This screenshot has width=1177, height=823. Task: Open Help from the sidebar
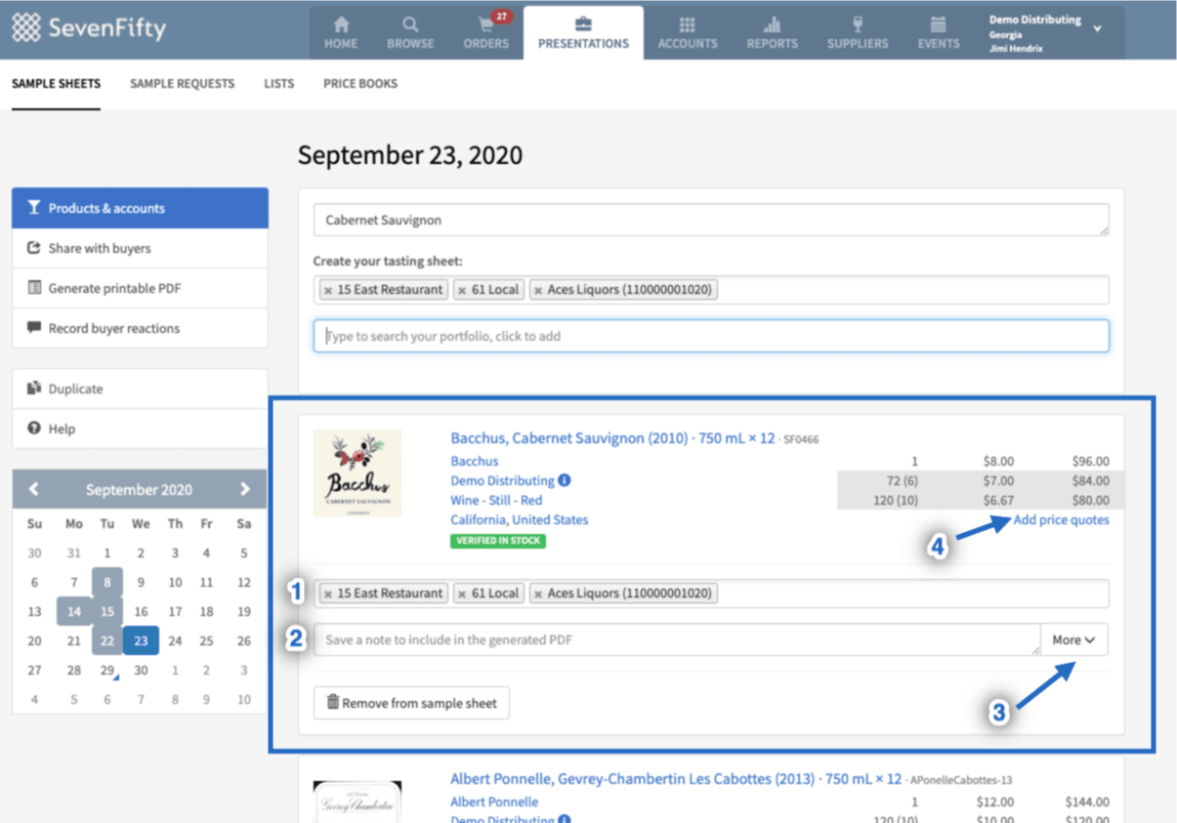140,429
